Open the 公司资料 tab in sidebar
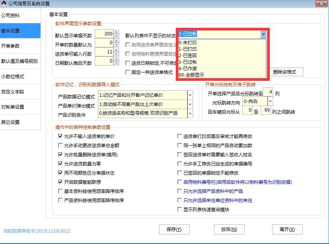Screen dimensions: 329x244 pyautogui.click(x=20, y=16)
